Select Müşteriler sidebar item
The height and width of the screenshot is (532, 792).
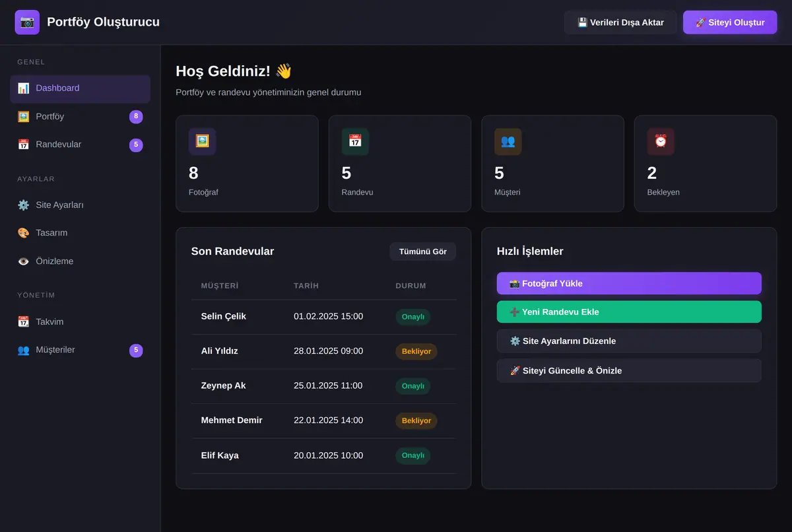tap(80, 350)
